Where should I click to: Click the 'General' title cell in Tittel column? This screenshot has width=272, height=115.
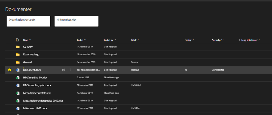pyautogui.click(x=135, y=62)
